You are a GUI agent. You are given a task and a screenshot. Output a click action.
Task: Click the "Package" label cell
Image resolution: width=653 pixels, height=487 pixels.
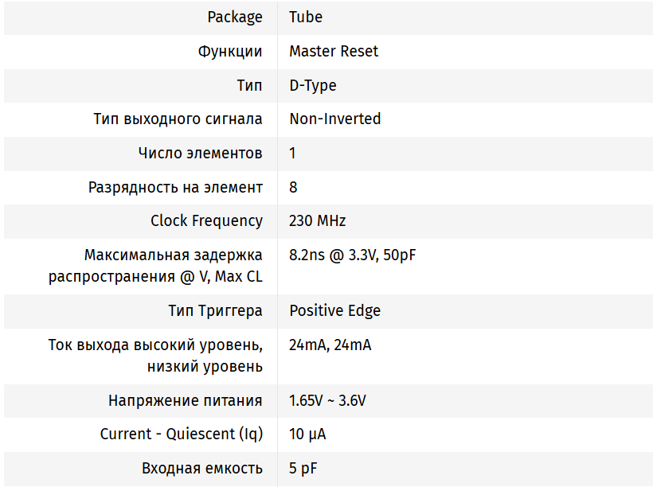(x=234, y=17)
